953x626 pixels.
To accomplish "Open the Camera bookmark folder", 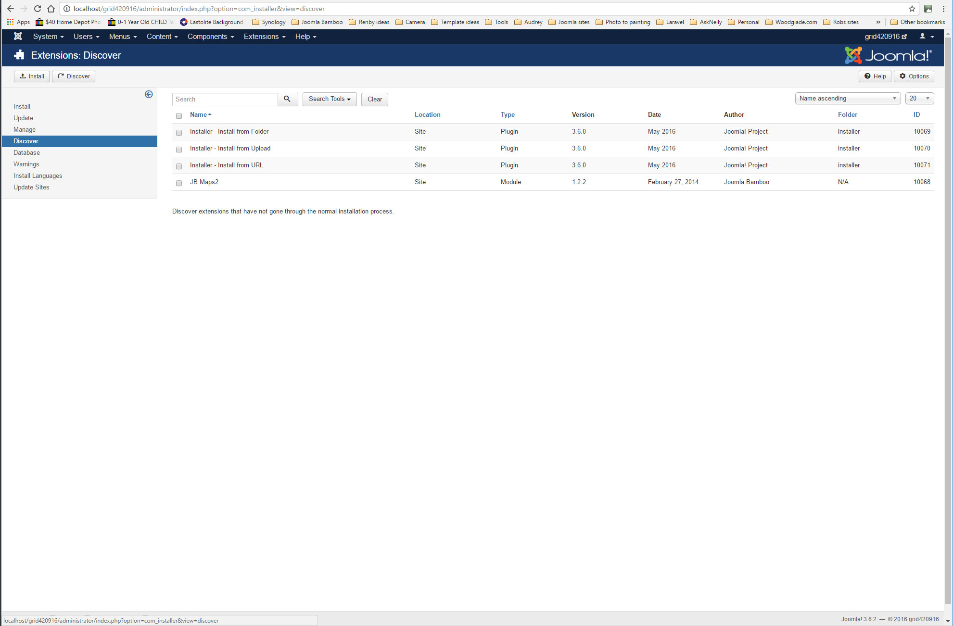I will [x=410, y=22].
